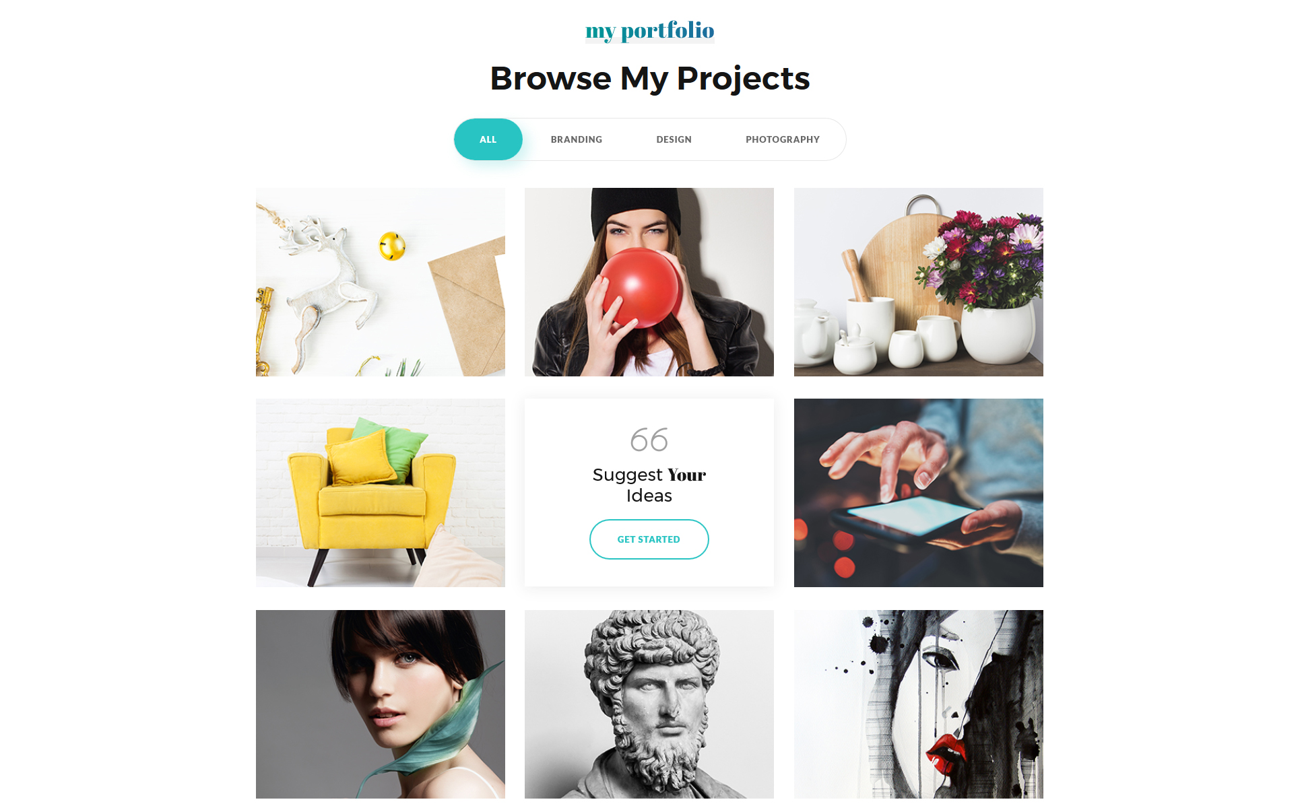
Task: View the hand touching smartphone project
Action: coord(918,493)
